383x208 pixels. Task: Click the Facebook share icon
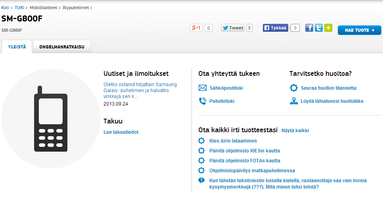309,28
